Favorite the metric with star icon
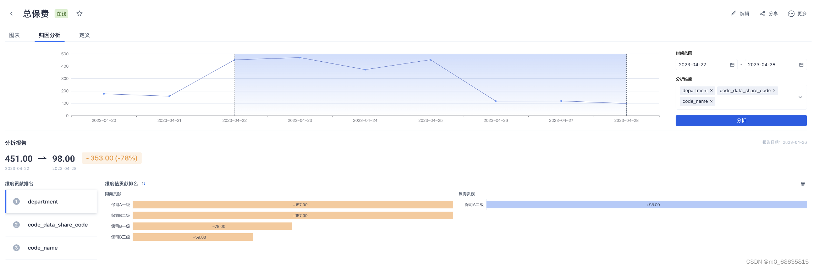Screen dimensions: 814x268 [79, 13]
